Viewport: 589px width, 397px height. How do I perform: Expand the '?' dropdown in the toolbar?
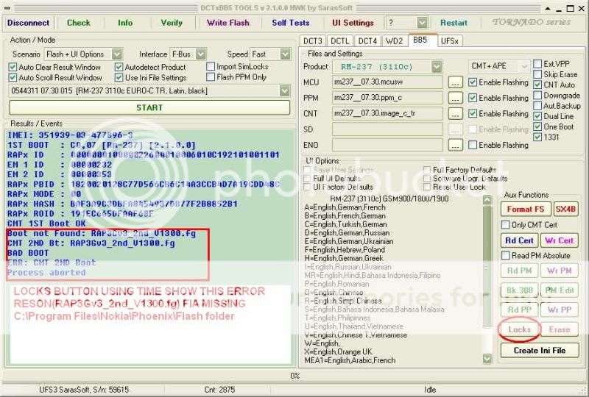click(422, 23)
